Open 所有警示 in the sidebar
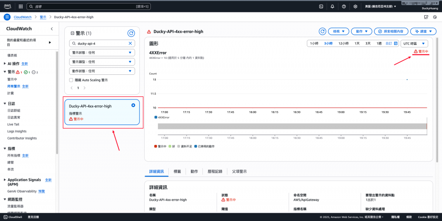 (x=14, y=86)
